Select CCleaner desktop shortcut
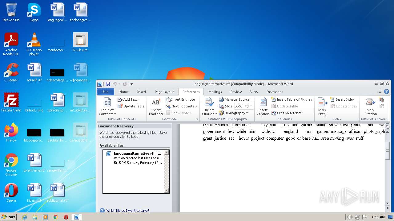This screenshot has height=221, width=394. tap(11, 72)
